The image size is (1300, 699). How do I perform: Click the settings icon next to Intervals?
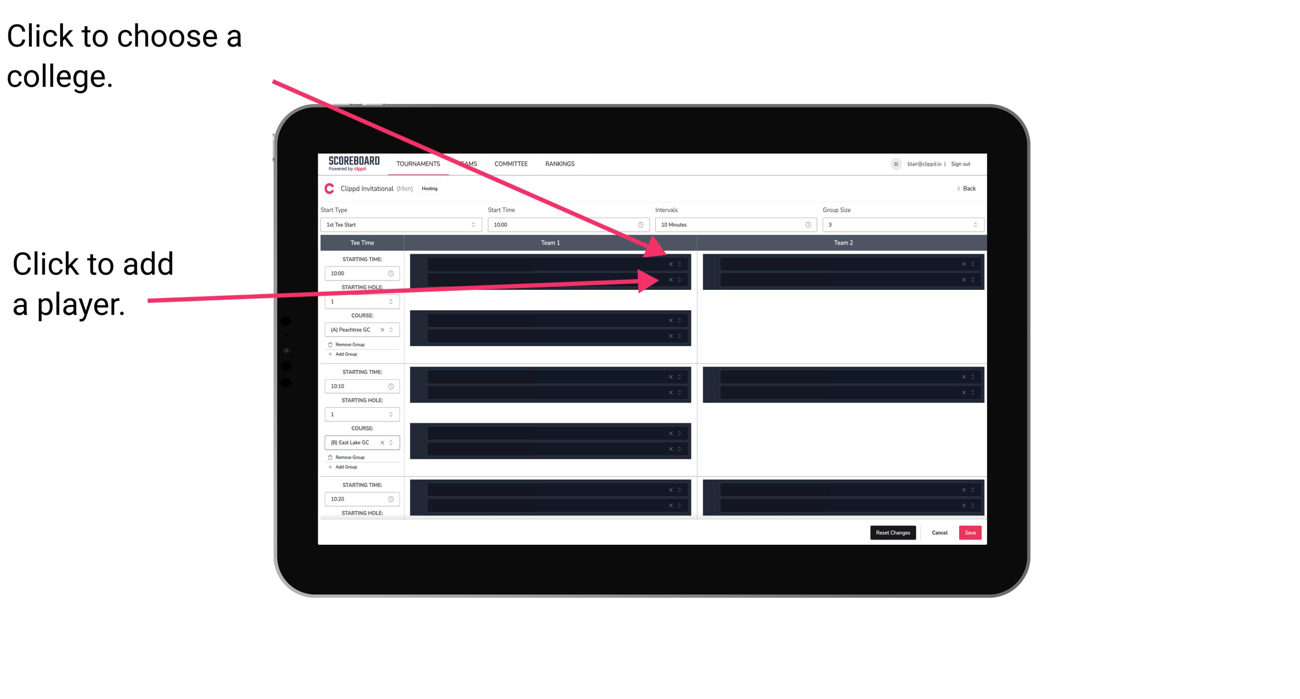pyautogui.click(x=806, y=225)
